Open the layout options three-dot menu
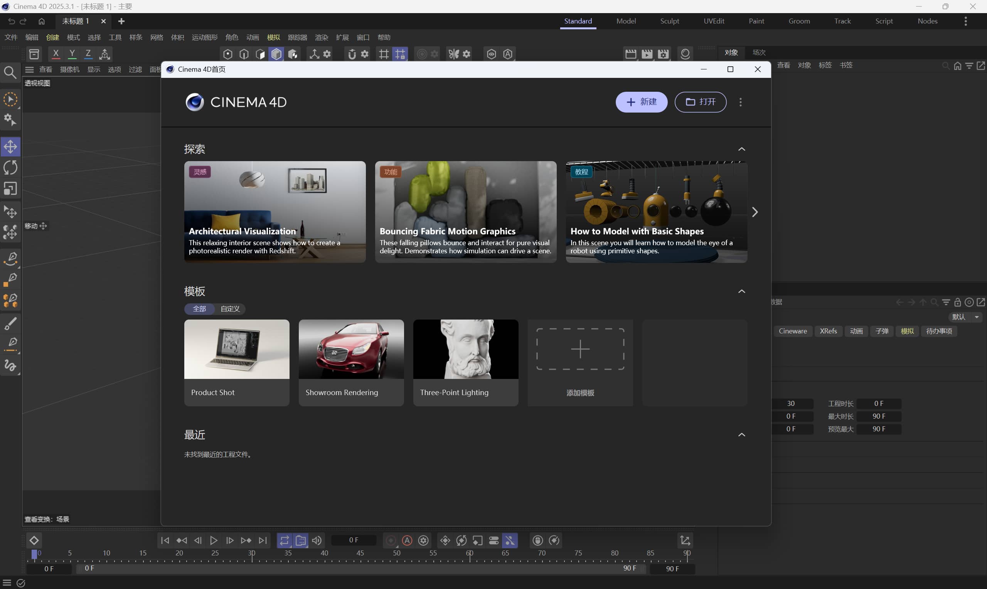The height and width of the screenshot is (589, 987). point(965,21)
